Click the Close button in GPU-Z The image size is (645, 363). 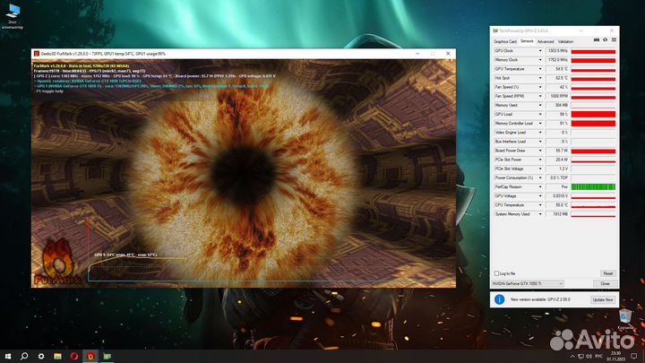[605, 283]
